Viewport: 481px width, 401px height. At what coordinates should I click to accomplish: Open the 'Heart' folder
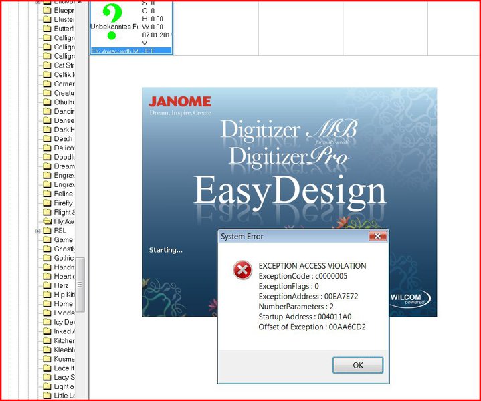[x=64, y=276]
